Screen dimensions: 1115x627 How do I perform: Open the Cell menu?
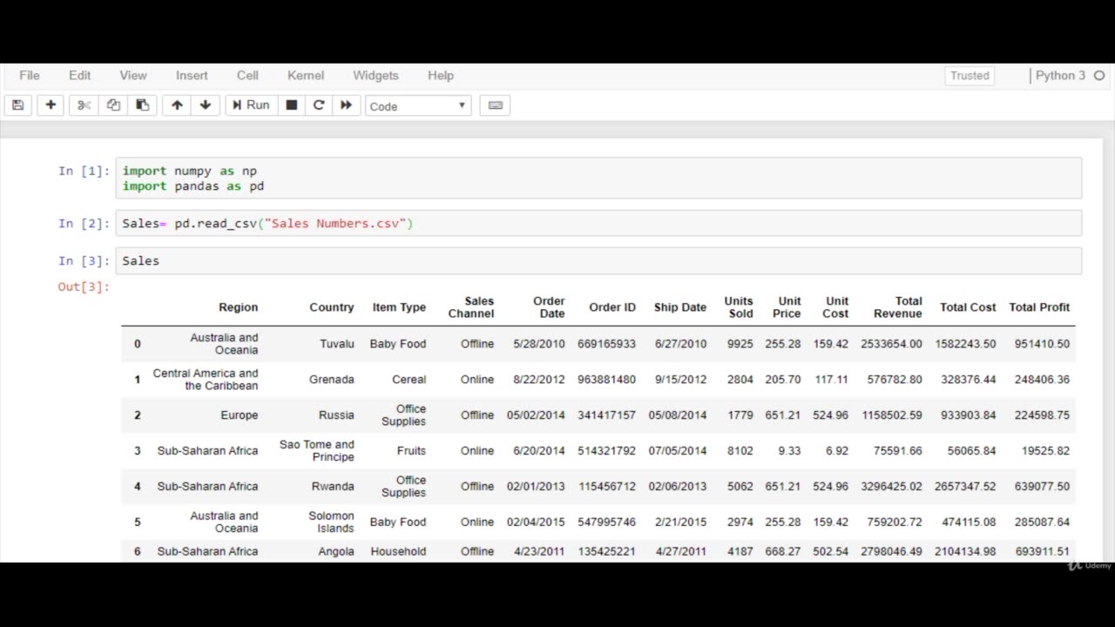(x=247, y=76)
